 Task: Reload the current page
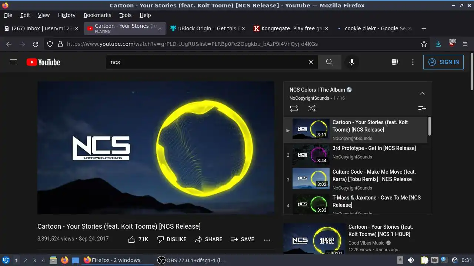point(36,44)
